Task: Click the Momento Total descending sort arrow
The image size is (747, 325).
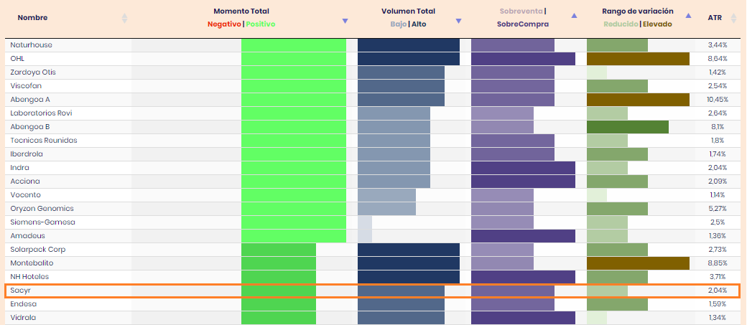Action: tap(345, 20)
